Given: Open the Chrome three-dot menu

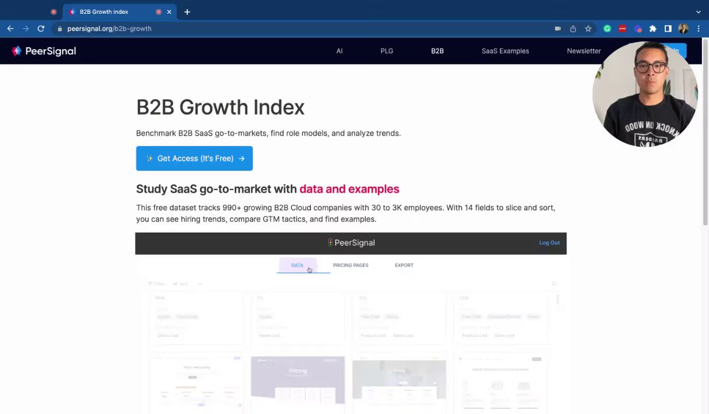Looking at the screenshot, I should (698, 29).
